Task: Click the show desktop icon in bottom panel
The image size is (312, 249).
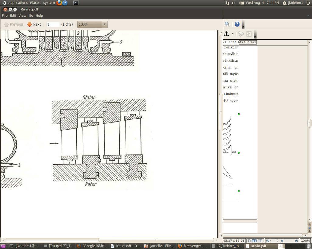Action: click(3, 246)
